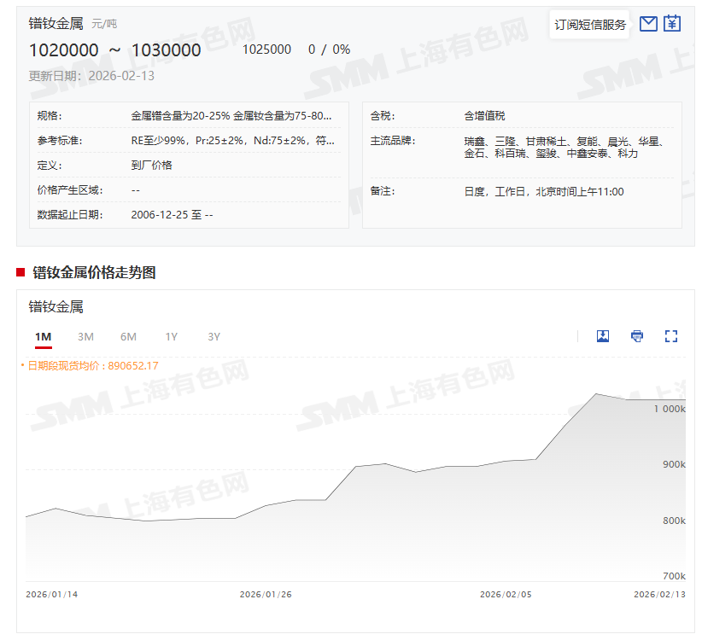
Task: Click the 镨钕金属 heading at page top
Action: [56, 24]
